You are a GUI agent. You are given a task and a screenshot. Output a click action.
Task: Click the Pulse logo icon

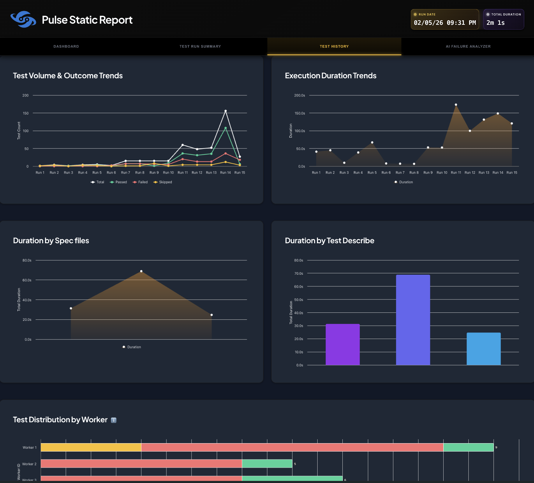(x=23, y=20)
